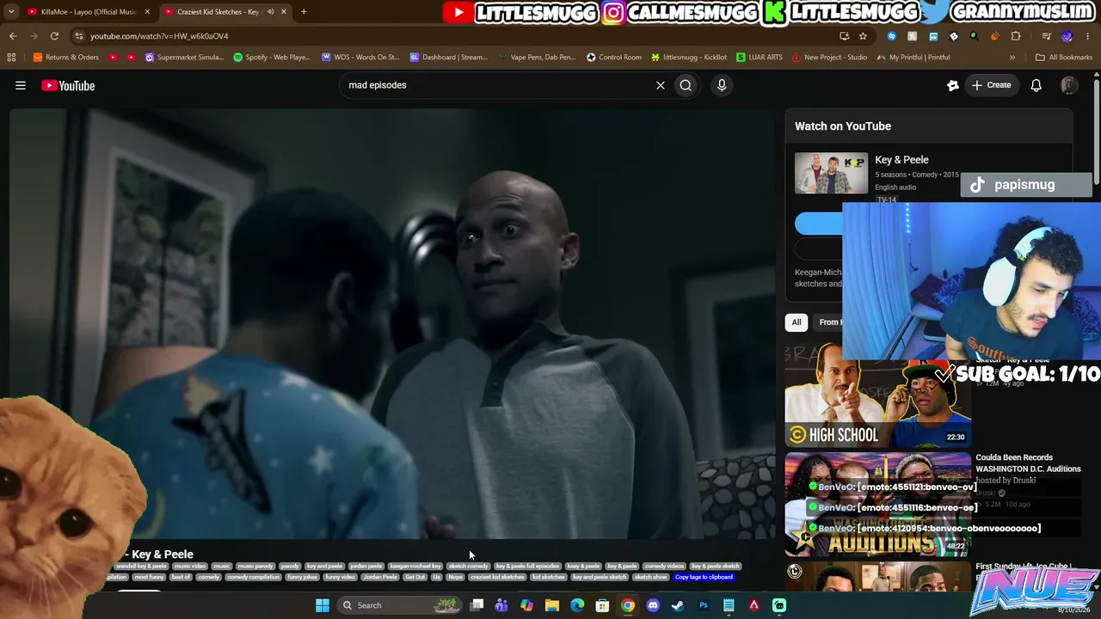Launch Copilot from the taskbar
The width and height of the screenshot is (1101, 619).
tap(526, 605)
